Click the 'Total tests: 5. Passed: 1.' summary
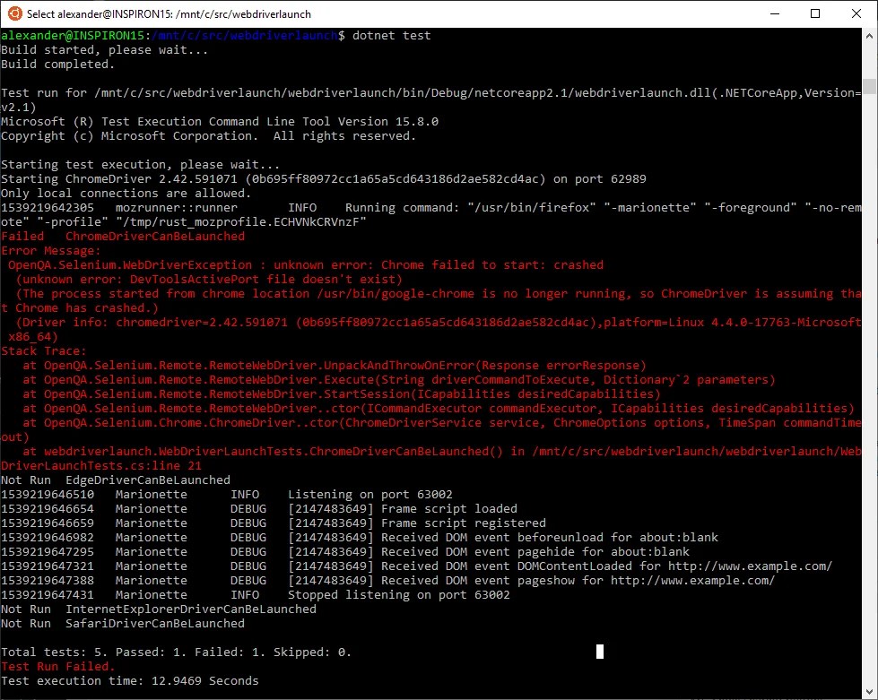 (x=176, y=652)
